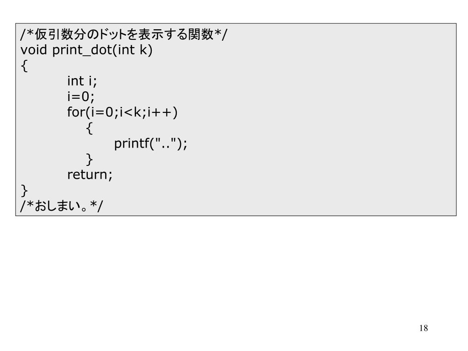Click the declaration int i;
468x351 pixels.
pos(82,81)
